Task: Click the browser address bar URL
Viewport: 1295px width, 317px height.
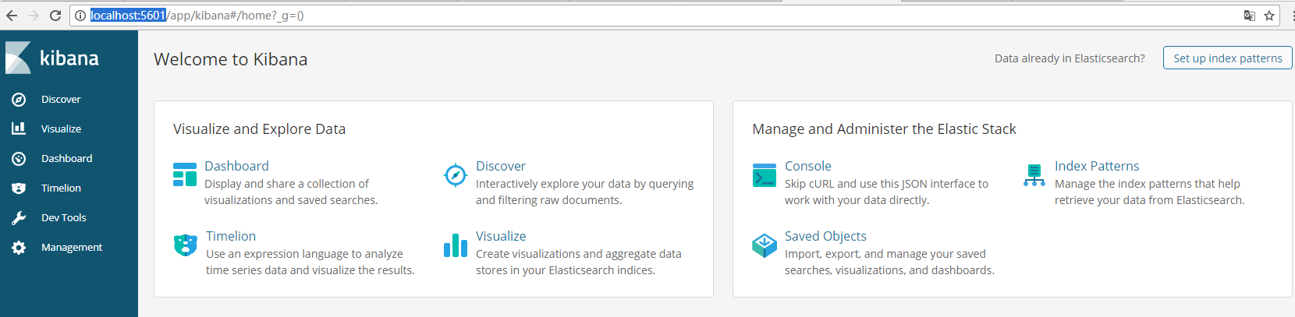Action: click(197, 16)
